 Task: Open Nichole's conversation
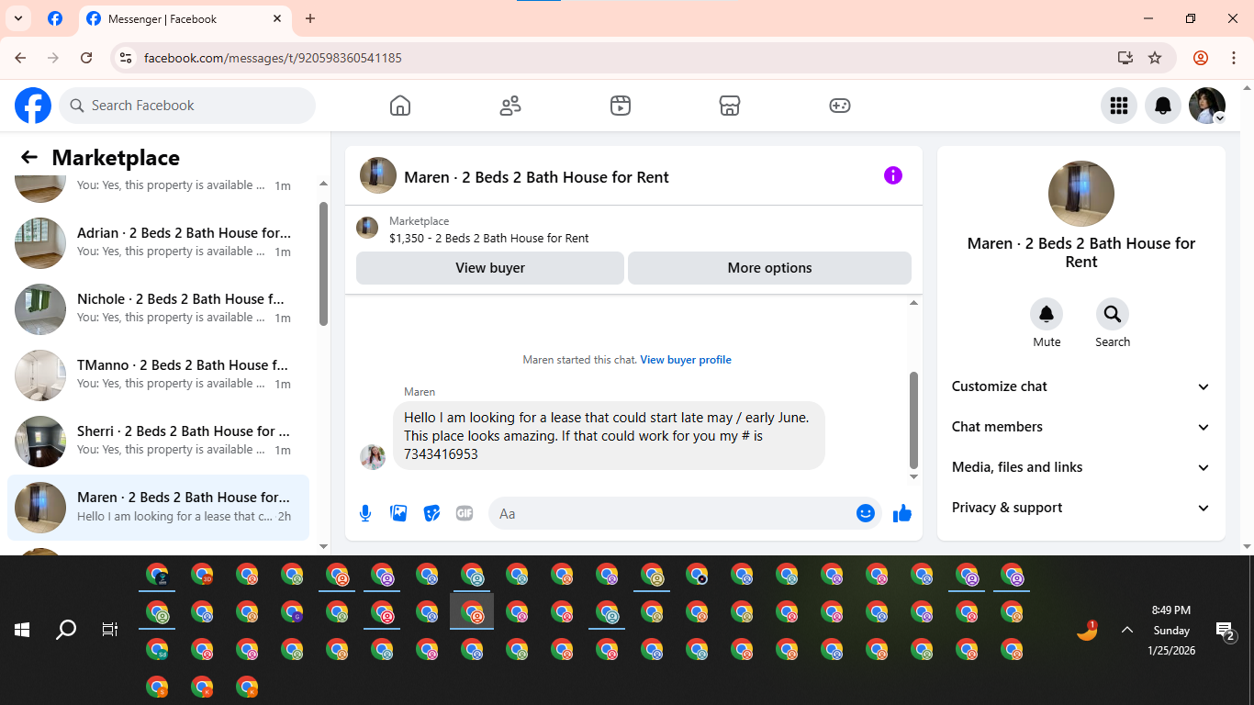(x=158, y=309)
